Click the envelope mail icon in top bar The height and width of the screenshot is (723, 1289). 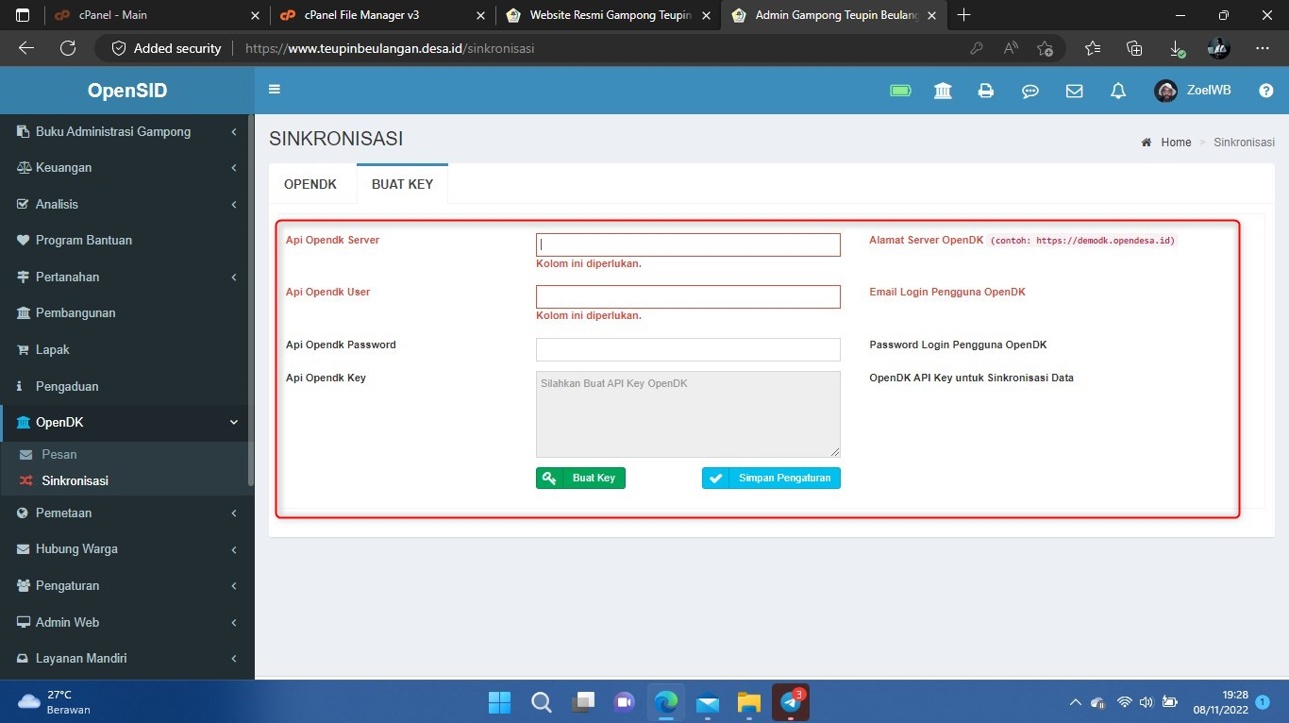coord(1074,90)
